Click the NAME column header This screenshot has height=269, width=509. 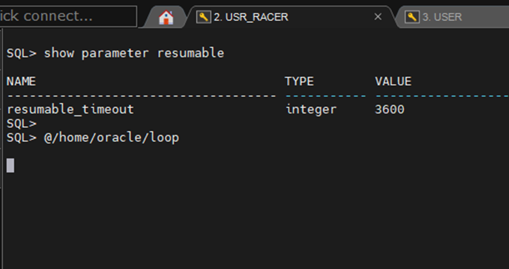21,82
